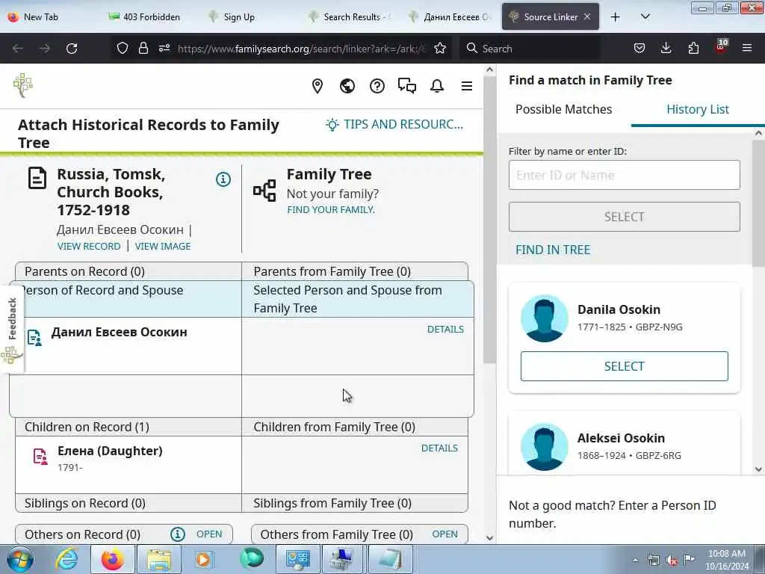This screenshot has height=574, width=765.
Task: Open Internet Explorer from taskbar
Action: click(66, 559)
